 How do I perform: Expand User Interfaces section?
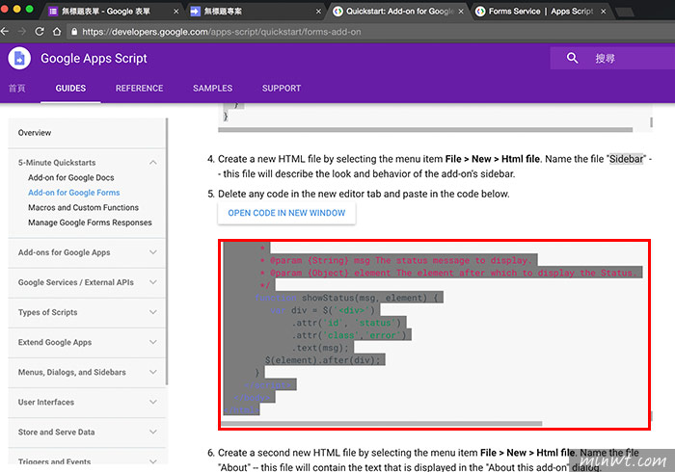(152, 402)
